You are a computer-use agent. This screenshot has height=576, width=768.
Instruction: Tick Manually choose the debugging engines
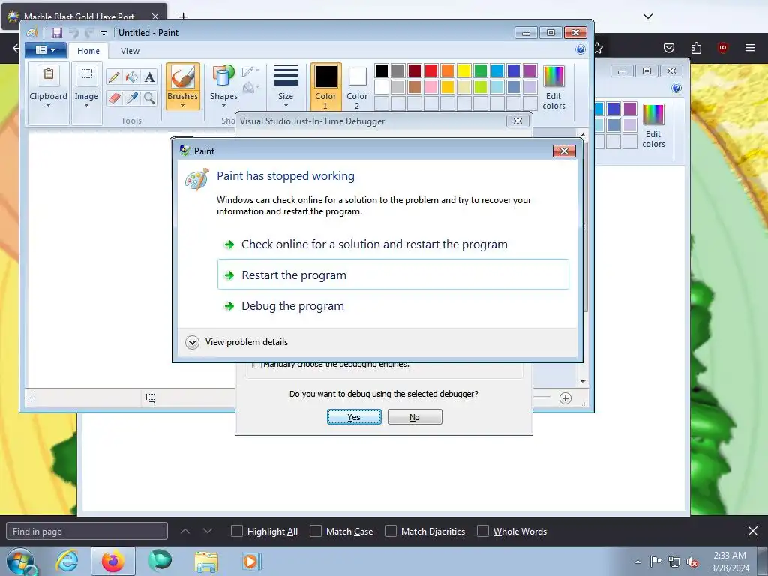coord(256,365)
